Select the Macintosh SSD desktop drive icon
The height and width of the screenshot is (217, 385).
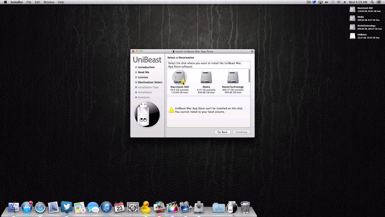click(353, 10)
